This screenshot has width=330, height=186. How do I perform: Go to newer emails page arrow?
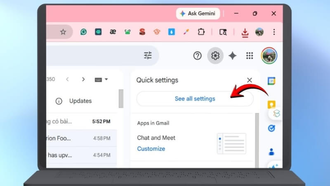point(67,79)
